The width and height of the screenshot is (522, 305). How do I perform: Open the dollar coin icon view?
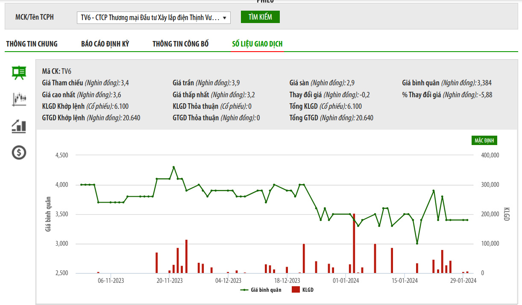click(19, 152)
